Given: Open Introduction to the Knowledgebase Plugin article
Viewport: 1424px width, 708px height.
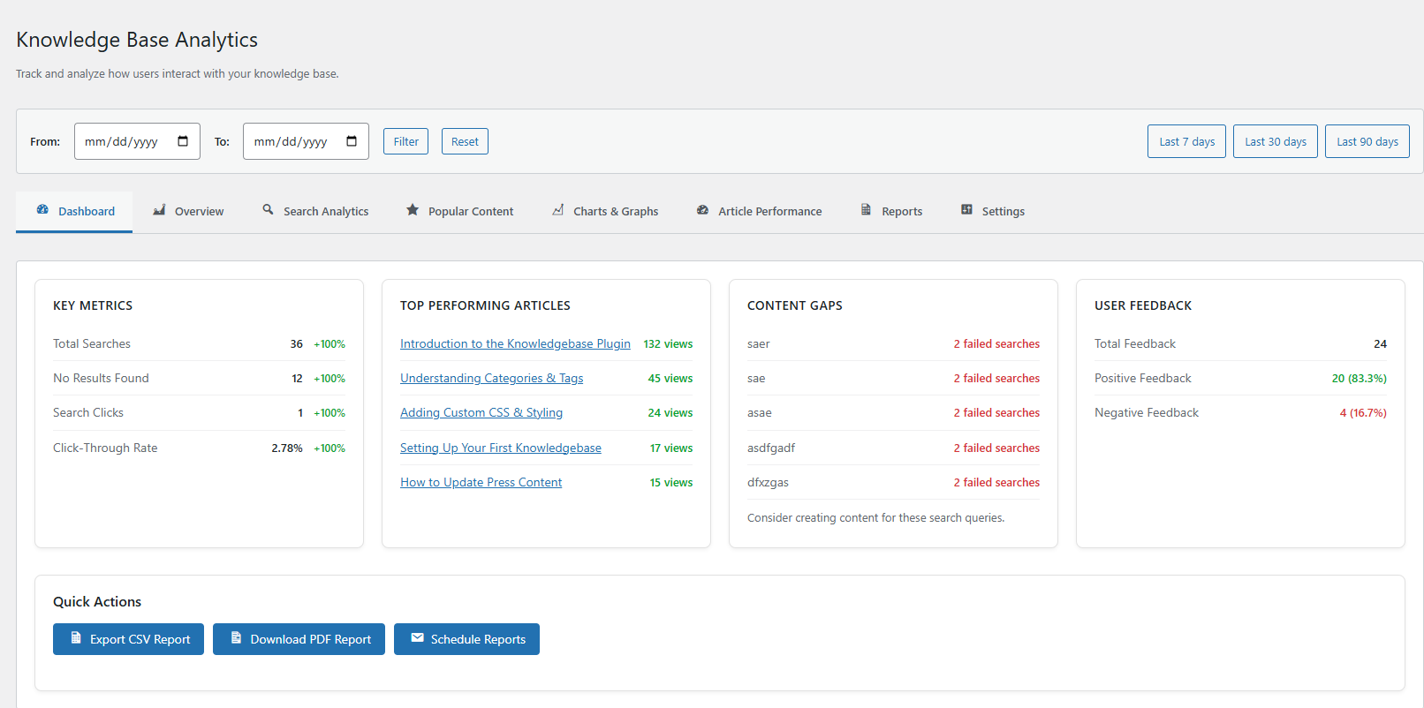Looking at the screenshot, I should tap(515, 343).
